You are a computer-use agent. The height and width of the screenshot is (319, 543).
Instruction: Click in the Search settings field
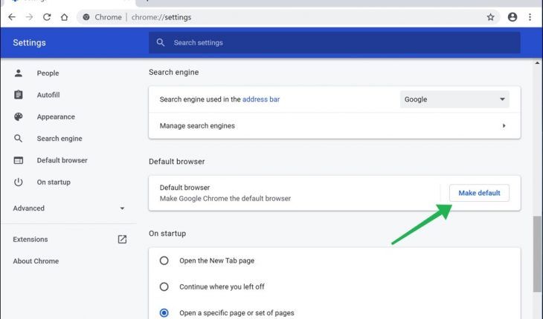334,42
